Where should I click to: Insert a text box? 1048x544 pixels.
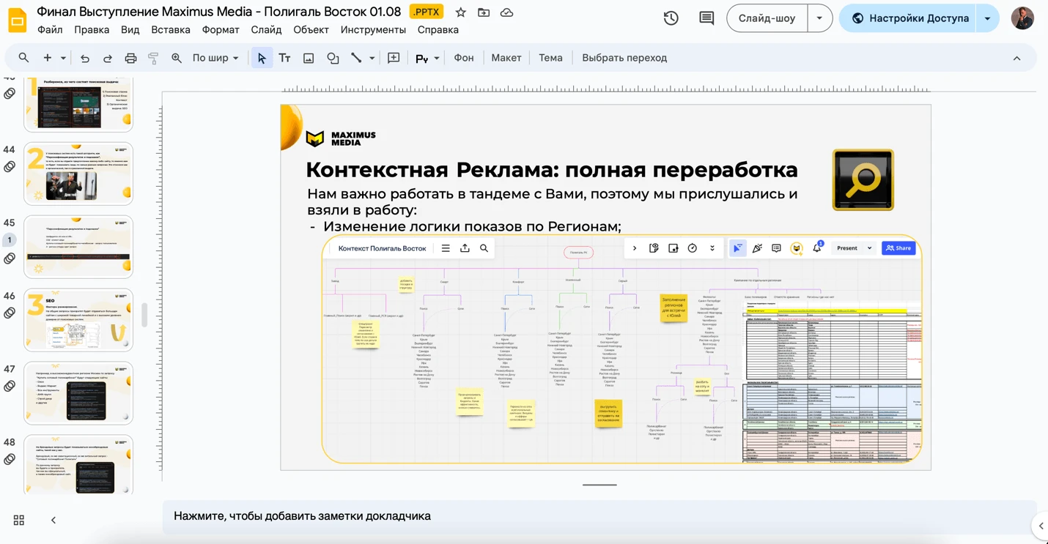click(x=284, y=58)
